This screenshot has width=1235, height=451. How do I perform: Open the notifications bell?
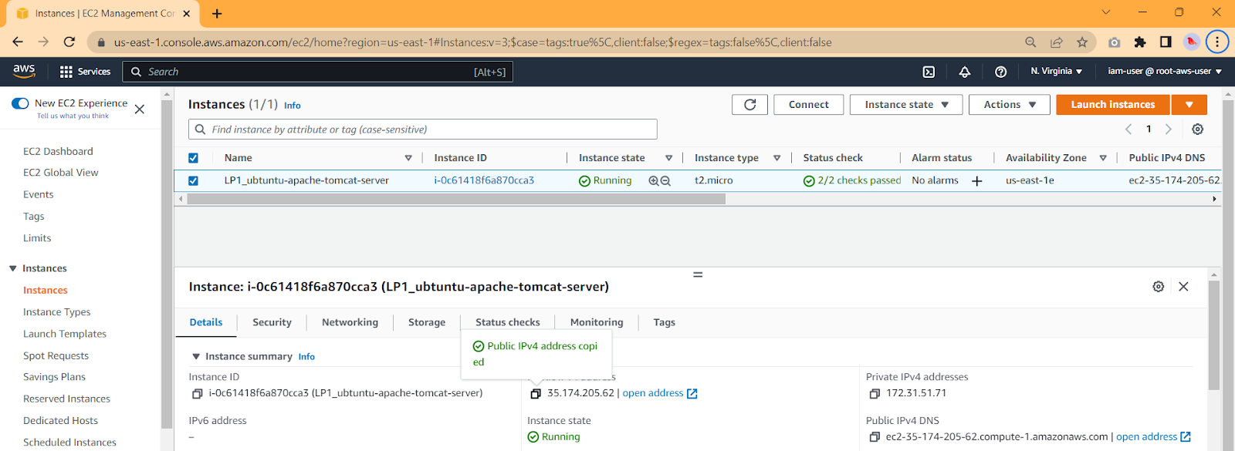965,72
